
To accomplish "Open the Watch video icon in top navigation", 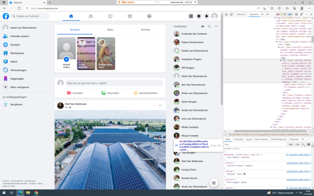I will pos(110,16).
